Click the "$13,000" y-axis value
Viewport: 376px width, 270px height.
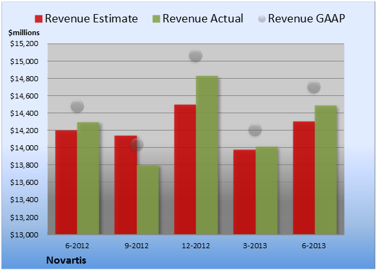point(24,235)
